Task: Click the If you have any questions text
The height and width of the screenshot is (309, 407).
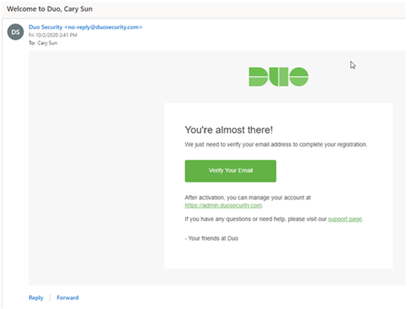Action: pos(255,219)
